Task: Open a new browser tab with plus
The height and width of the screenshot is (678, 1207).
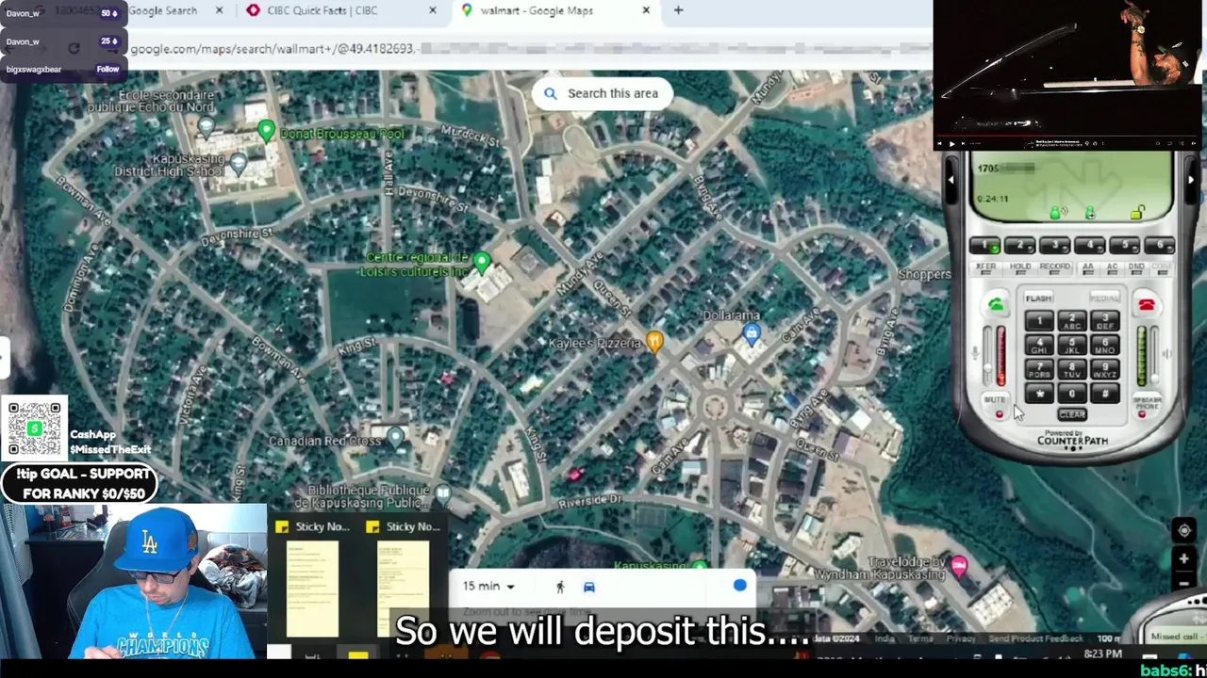Action: pos(678,10)
